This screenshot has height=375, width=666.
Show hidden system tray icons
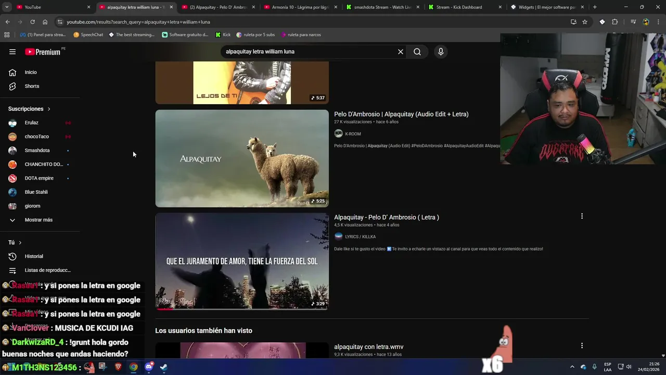click(572, 367)
